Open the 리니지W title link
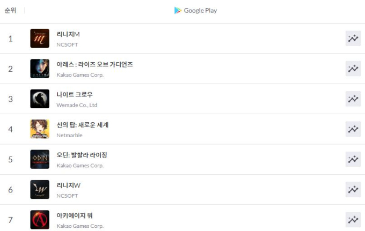The width and height of the screenshot is (365, 231). 69,185
